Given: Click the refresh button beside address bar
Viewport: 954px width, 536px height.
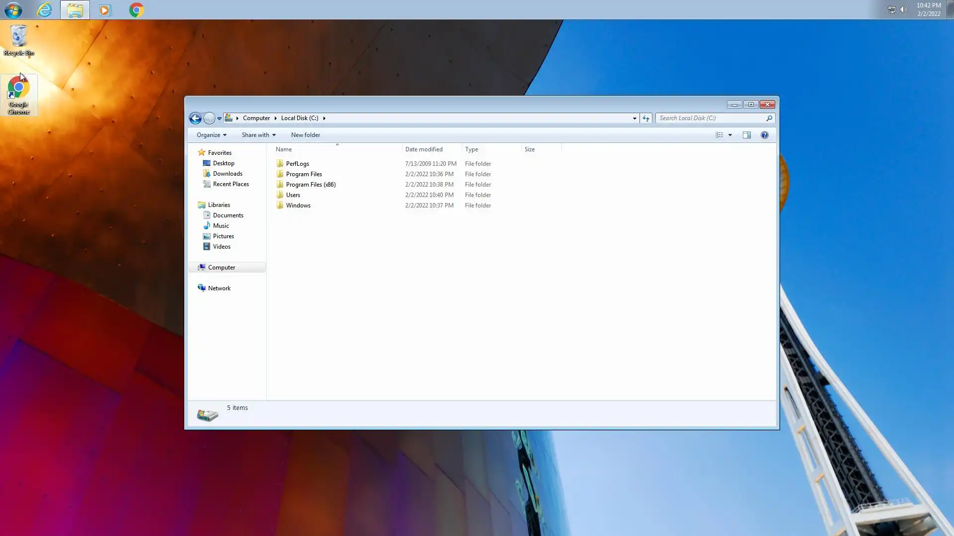Looking at the screenshot, I should click(x=645, y=118).
